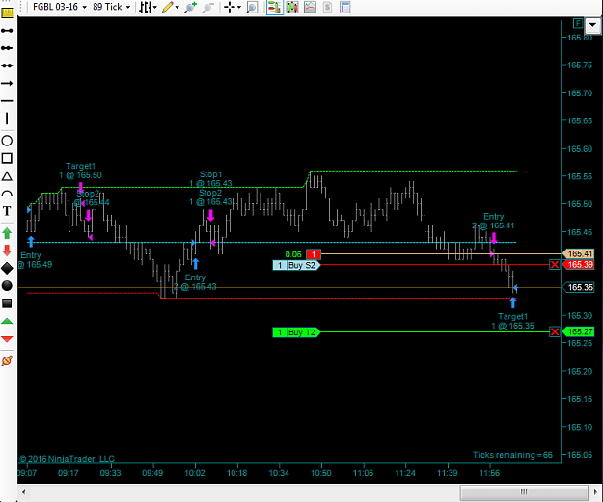The image size is (603, 502).
Task: Click the 165.35 current price marker
Action: click(578, 287)
